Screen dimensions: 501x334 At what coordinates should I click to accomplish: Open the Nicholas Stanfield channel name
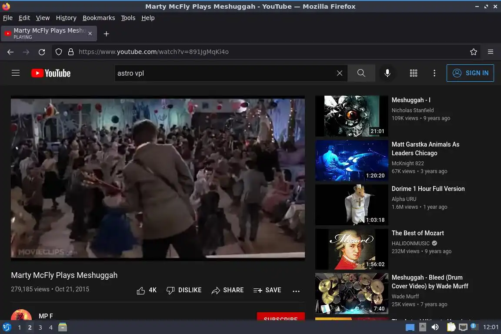click(412, 110)
